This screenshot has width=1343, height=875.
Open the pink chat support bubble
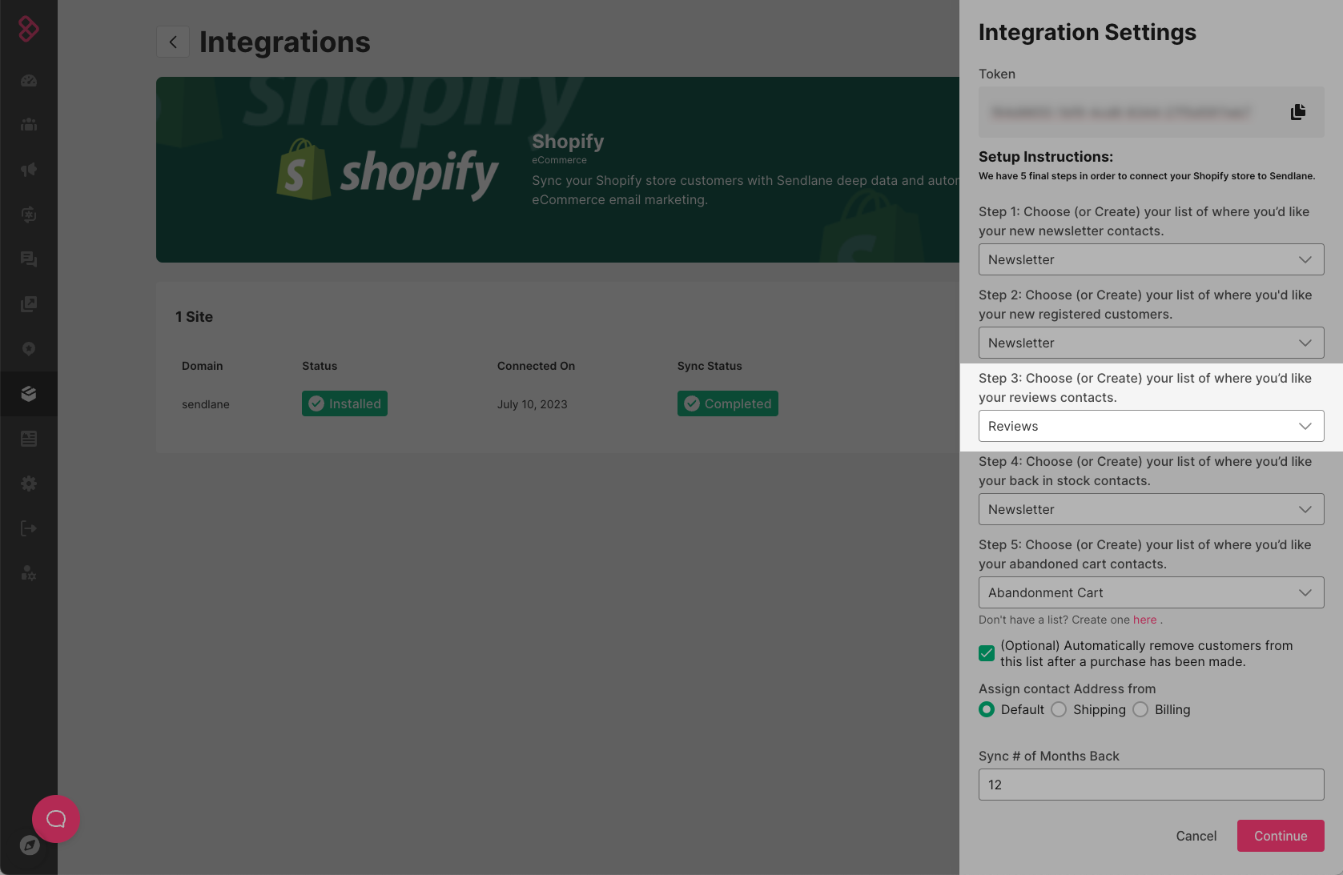[x=56, y=818]
